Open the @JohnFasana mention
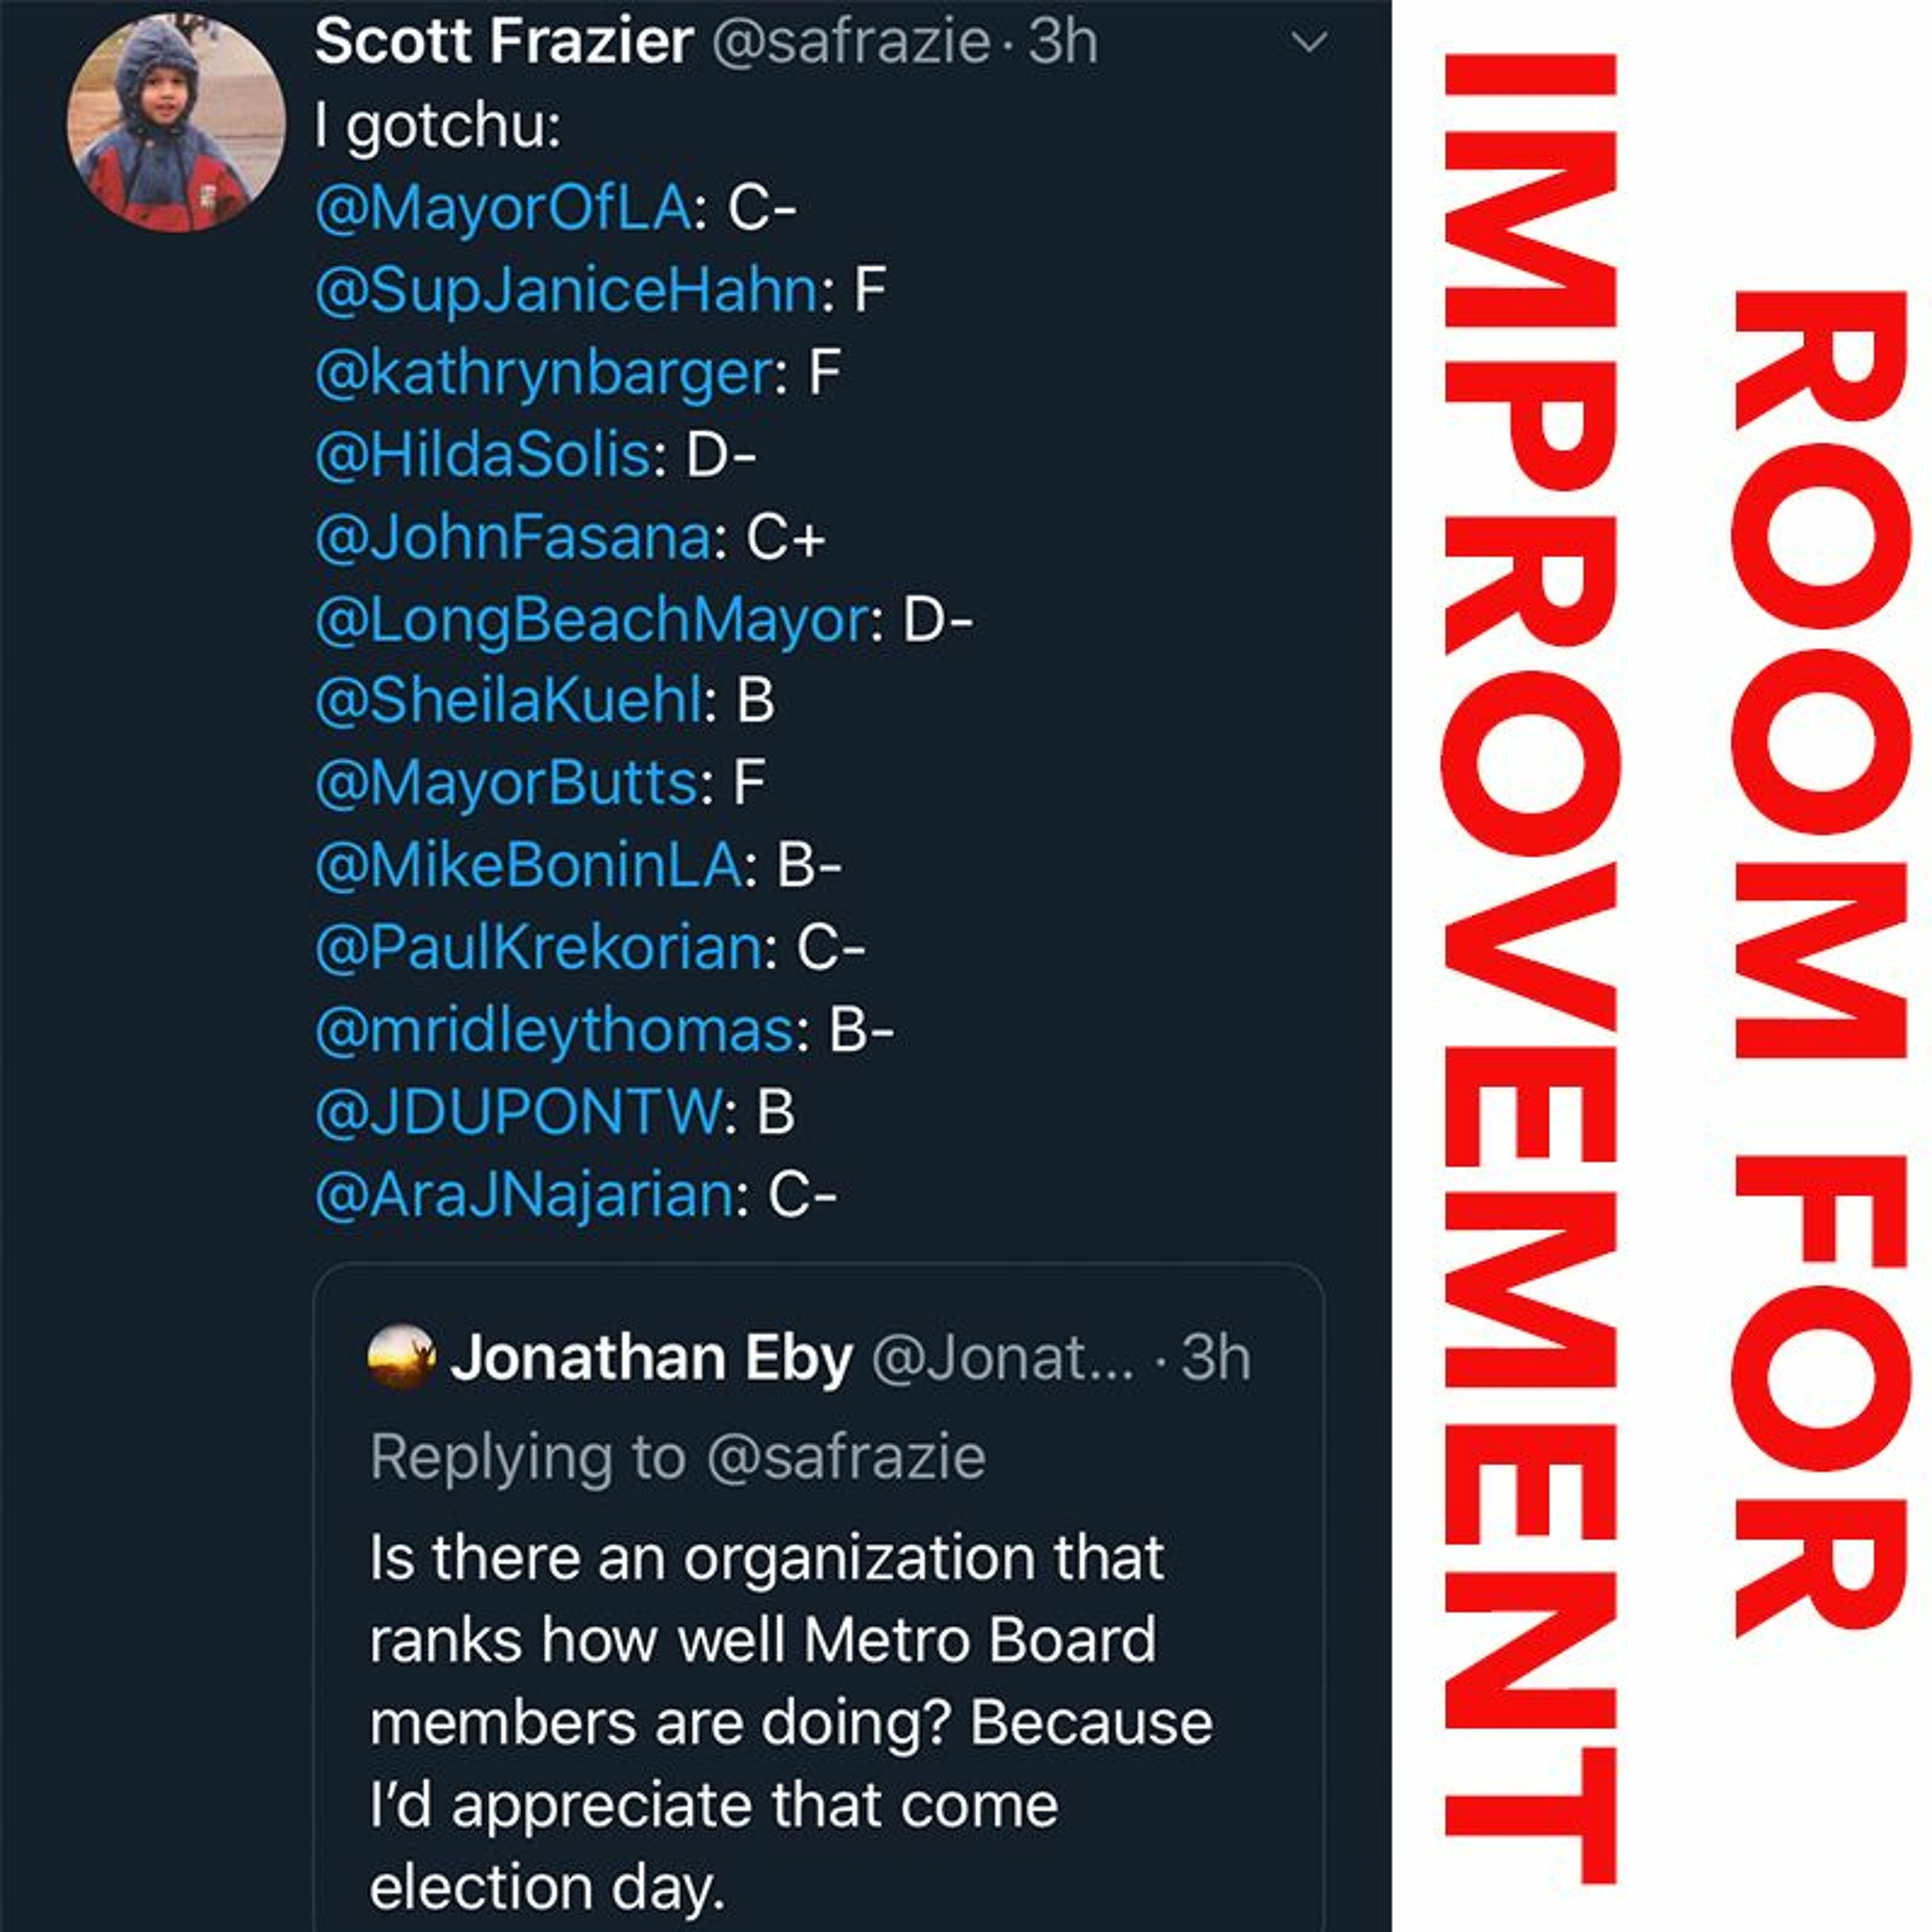Screen dimensions: 1932x1932 513,537
